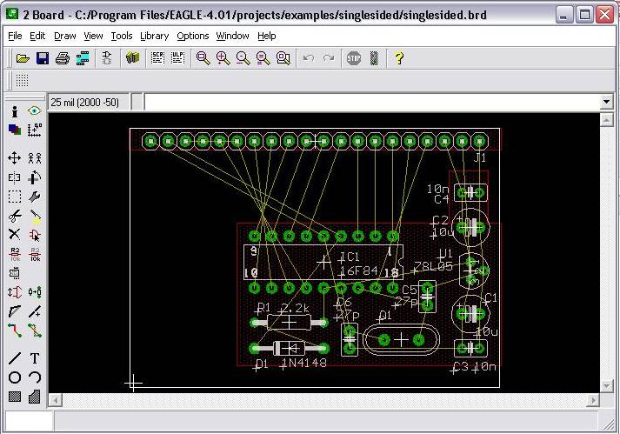Select the Circle tool

[15, 377]
